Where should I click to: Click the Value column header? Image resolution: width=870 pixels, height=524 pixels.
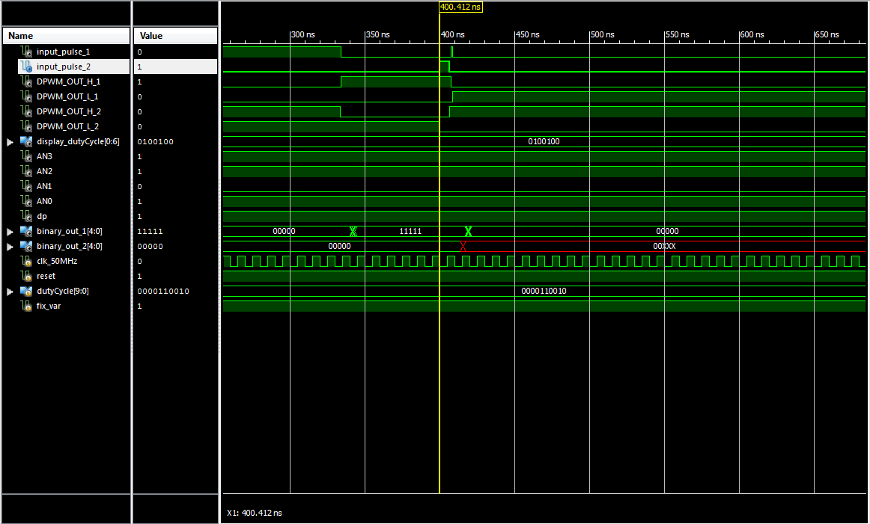[x=175, y=35]
